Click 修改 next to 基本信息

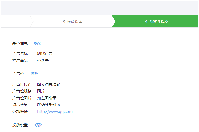[x=37, y=43]
